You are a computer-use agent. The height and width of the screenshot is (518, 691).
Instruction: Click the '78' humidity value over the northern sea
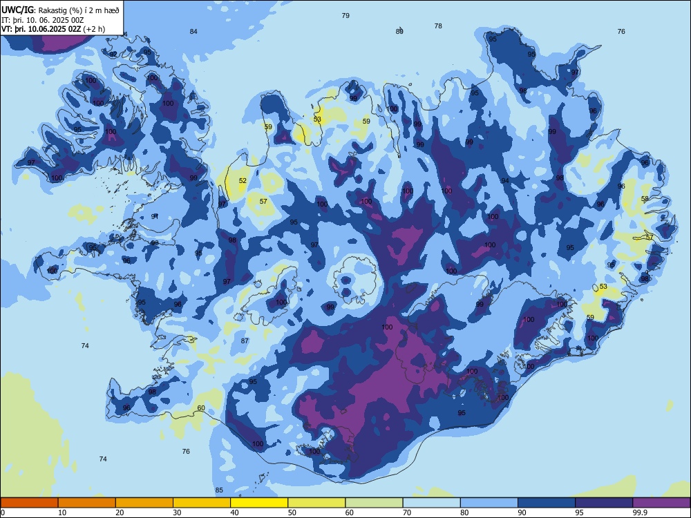coord(438,26)
